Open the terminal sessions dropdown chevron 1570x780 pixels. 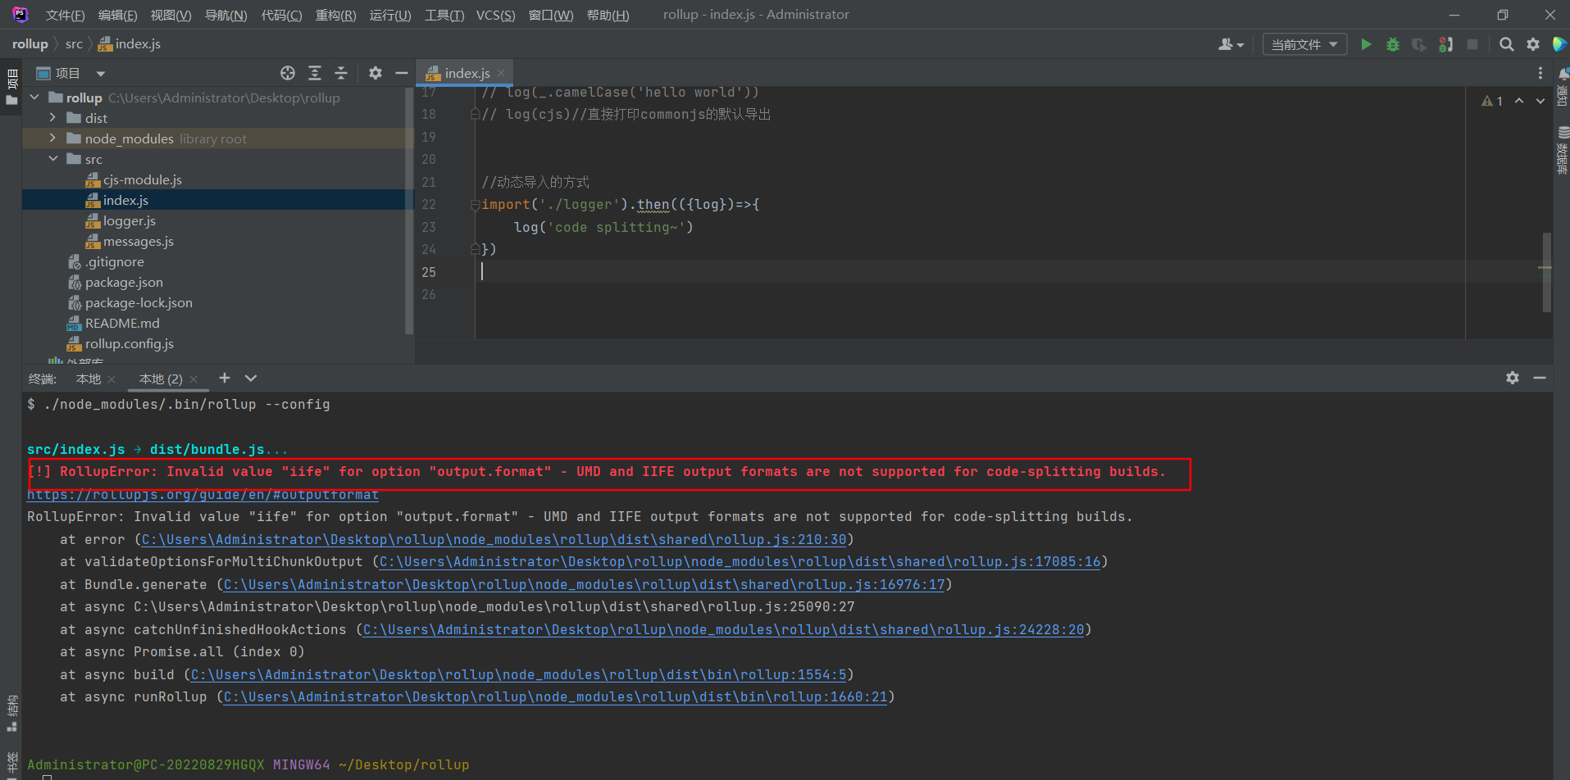[x=251, y=378]
